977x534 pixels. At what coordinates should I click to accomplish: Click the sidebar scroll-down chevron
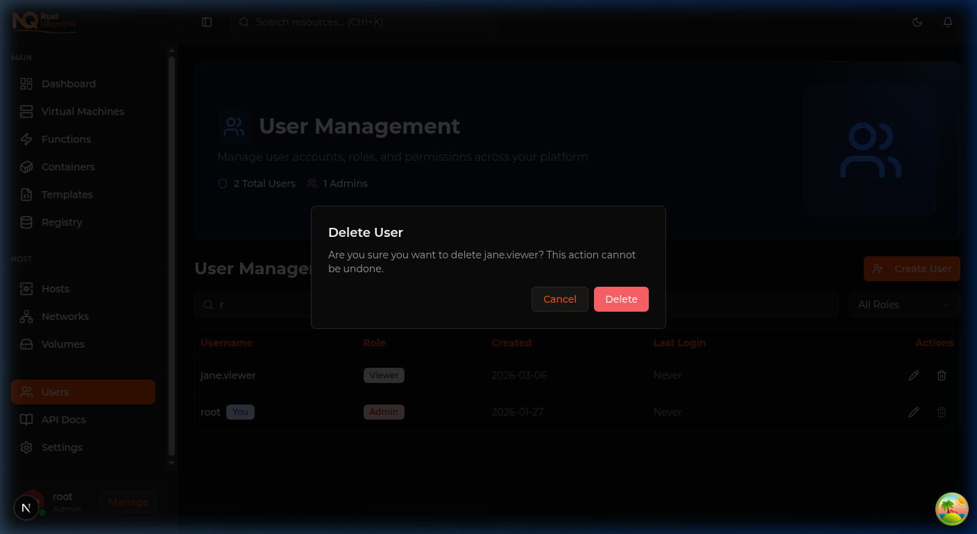pos(171,463)
